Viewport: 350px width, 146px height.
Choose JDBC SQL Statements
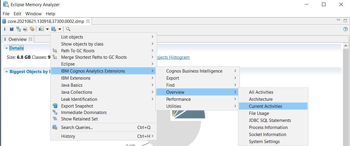coord(273,120)
